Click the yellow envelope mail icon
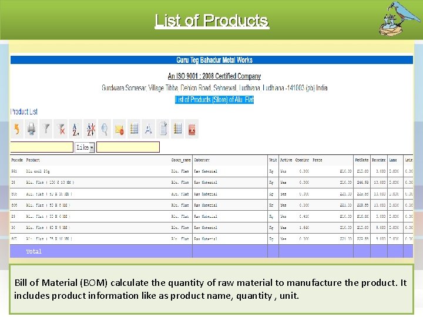This screenshot has width=423, height=317. coord(119,129)
